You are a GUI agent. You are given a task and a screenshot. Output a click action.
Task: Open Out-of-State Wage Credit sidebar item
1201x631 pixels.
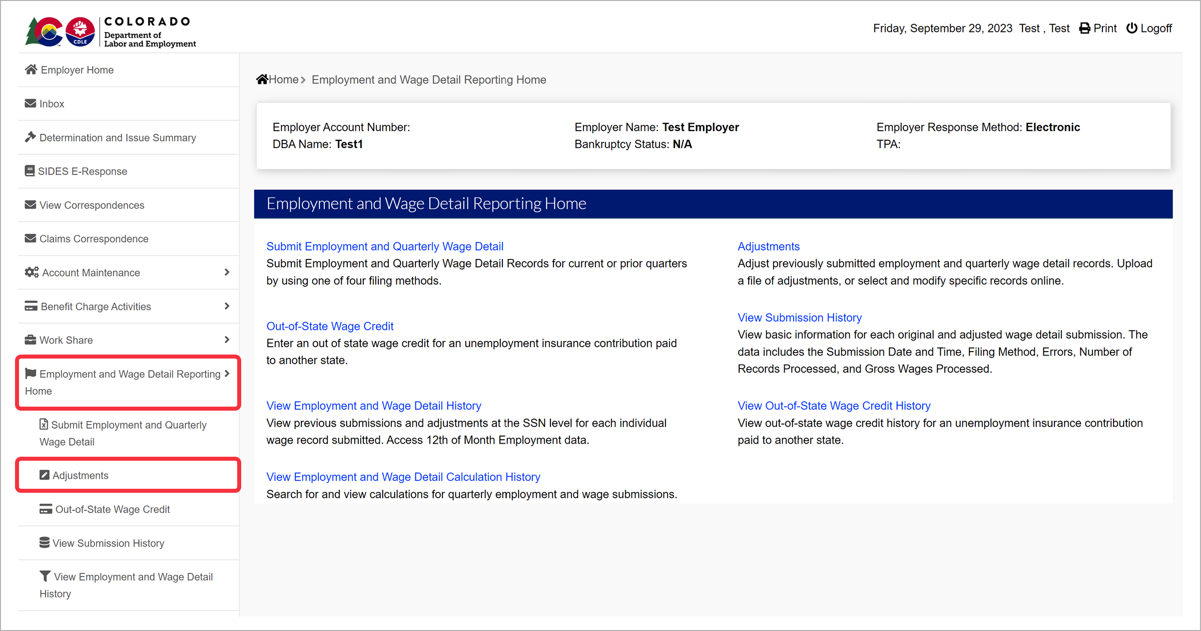point(112,509)
